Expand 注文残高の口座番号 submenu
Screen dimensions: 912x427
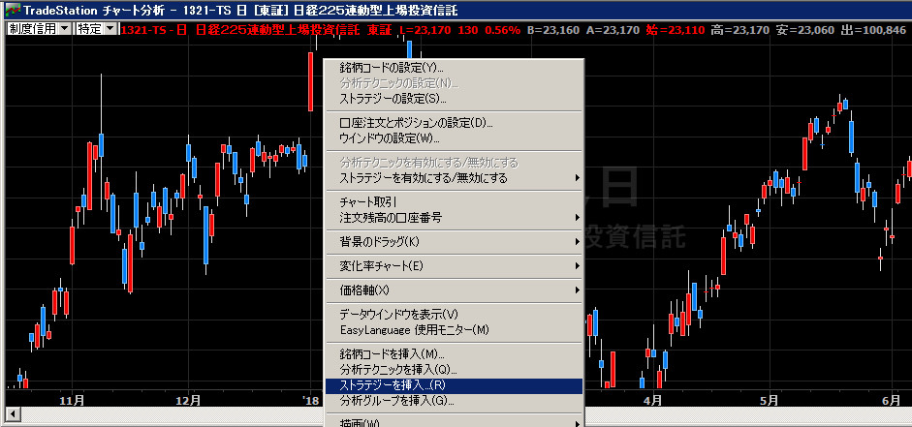point(454,218)
